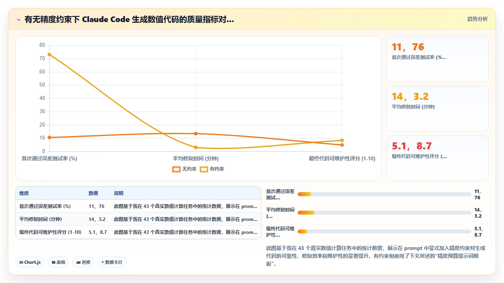Open the 趋势分析 badge in the header
The height and width of the screenshot is (283, 504).
[477, 19]
